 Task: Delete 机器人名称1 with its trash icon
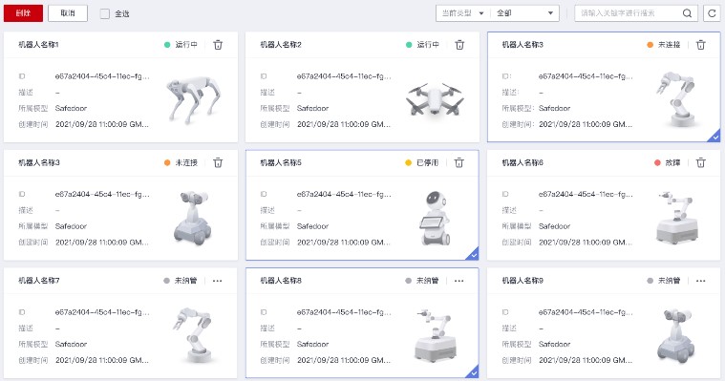[x=218, y=45]
